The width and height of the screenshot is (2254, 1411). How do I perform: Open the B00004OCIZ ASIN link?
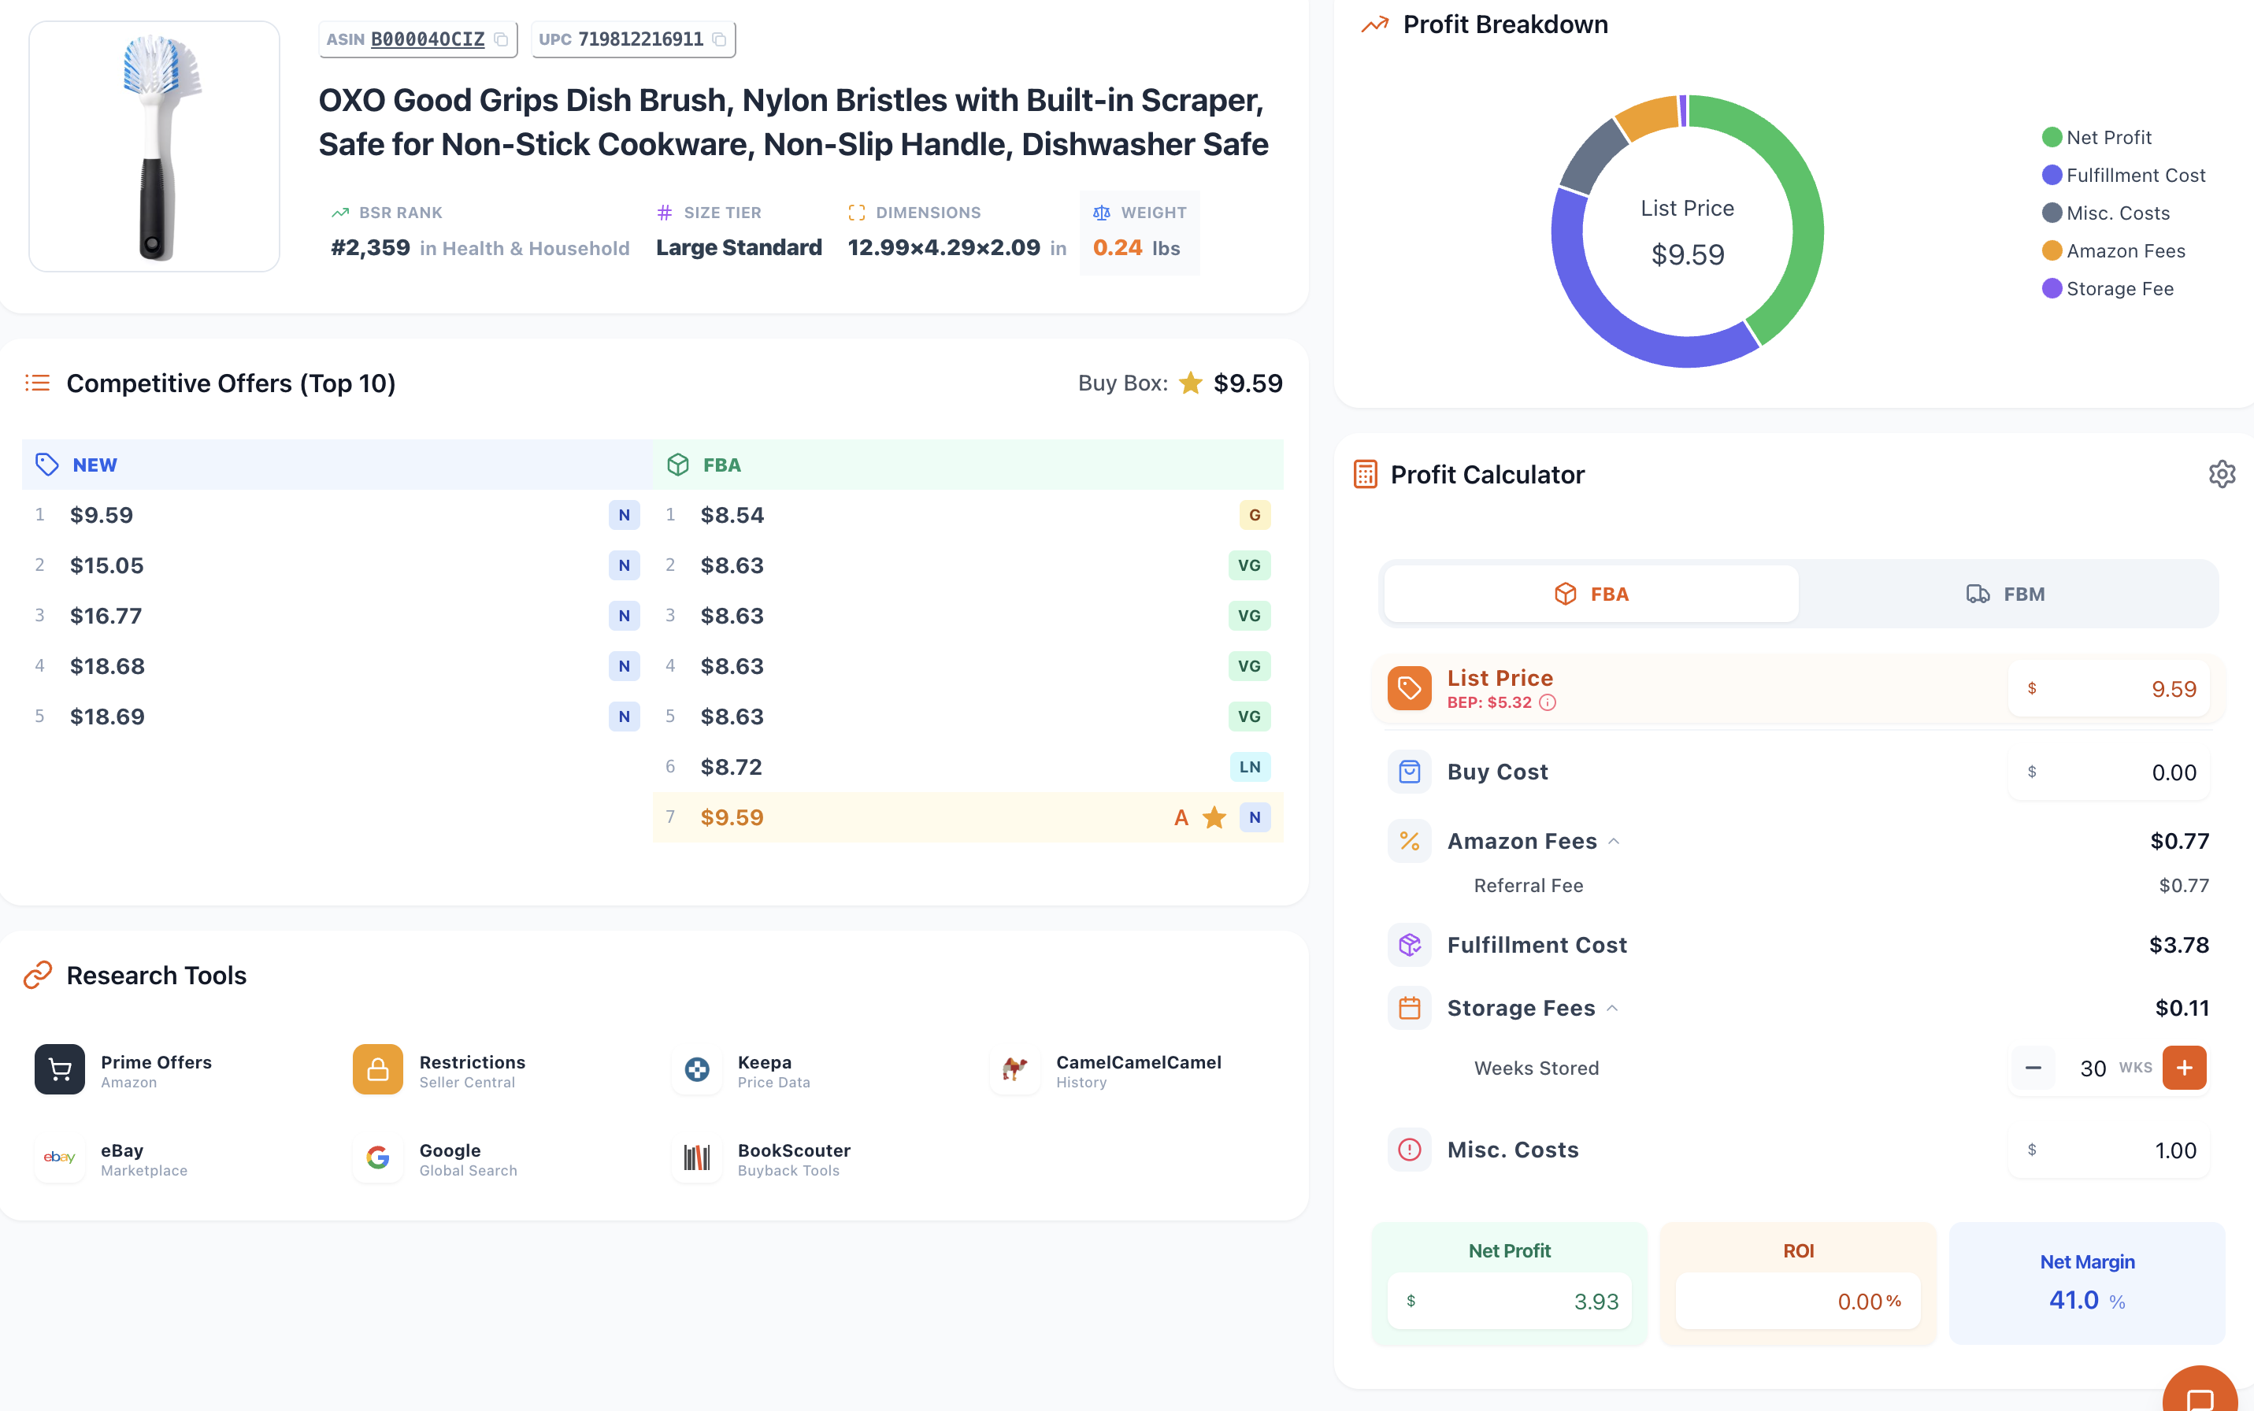(428, 39)
